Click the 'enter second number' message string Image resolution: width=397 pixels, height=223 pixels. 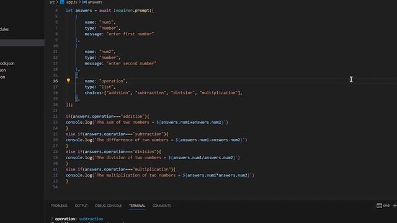pyautogui.click(x=132, y=63)
